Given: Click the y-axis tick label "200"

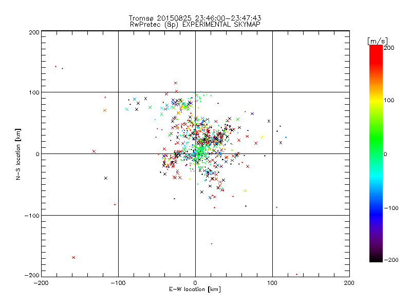Looking at the screenshot, I should pyautogui.click(x=34, y=32).
